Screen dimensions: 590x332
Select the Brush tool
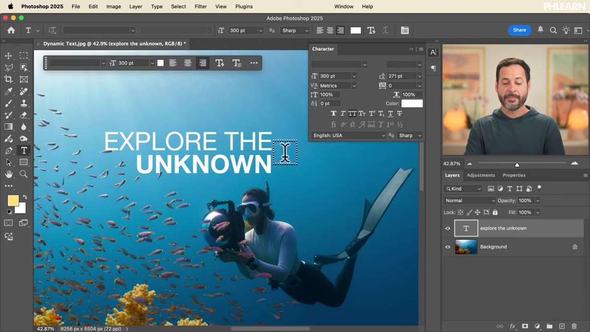click(x=8, y=103)
